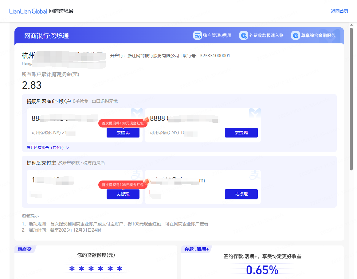The image size is (357, 279).
Task: Return to homepage via 返回首页 link
Action: click(x=339, y=11)
